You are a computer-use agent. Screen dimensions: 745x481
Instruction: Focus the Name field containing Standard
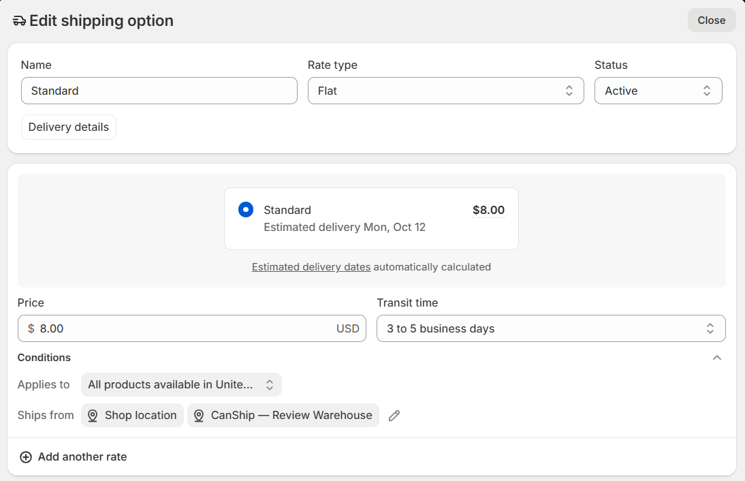click(159, 91)
